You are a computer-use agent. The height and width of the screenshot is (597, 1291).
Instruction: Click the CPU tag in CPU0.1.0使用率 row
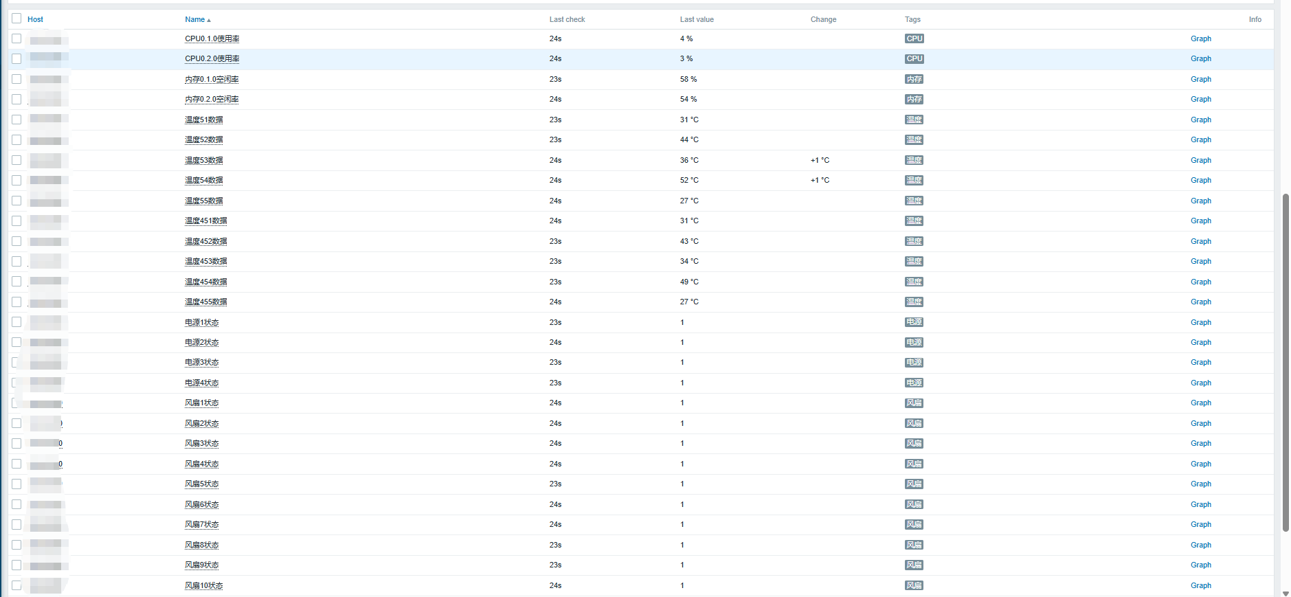[x=914, y=39]
